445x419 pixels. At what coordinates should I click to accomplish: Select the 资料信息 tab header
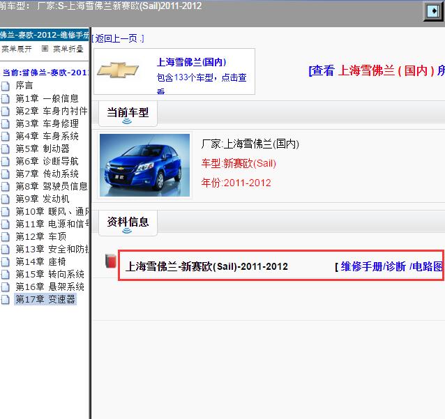click(128, 222)
